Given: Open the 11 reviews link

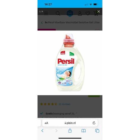Looking at the screenshot, I should [x=64, y=104].
